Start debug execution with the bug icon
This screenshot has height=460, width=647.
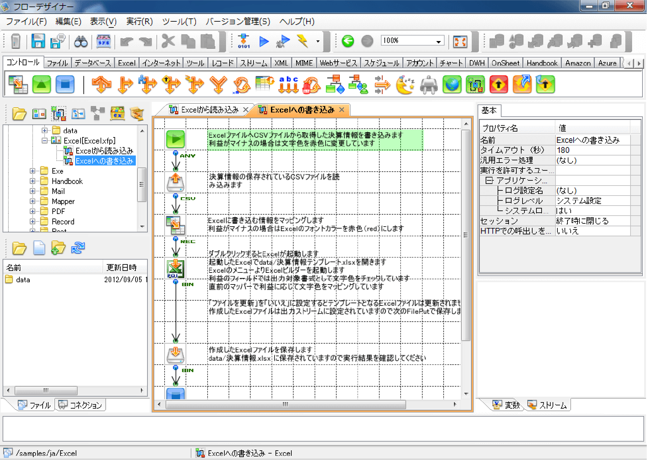point(283,41)
